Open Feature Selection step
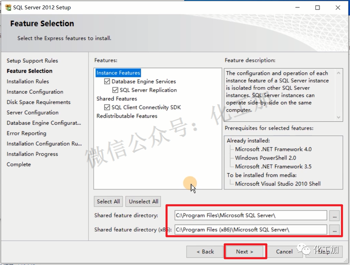This screenshot has width=350, height=265. pos(29,71)
